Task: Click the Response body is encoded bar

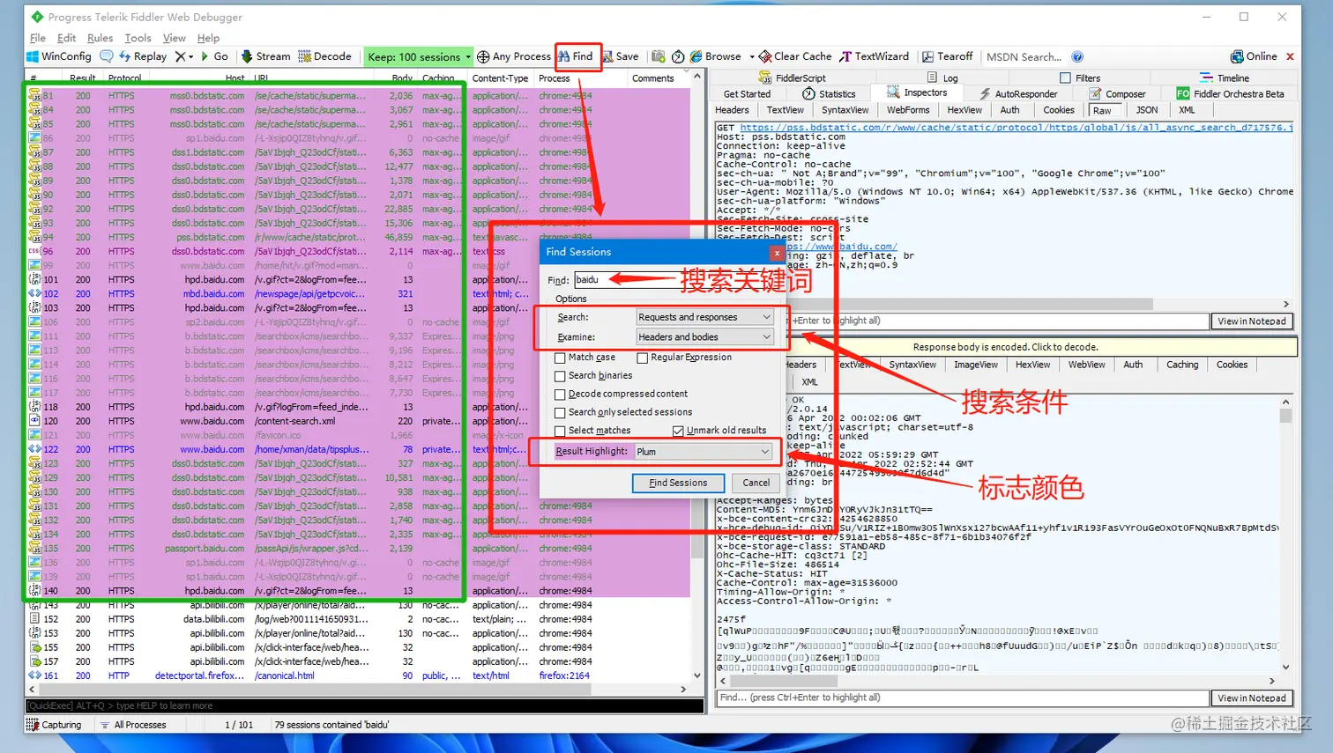Action: [x=1005, y=347]
